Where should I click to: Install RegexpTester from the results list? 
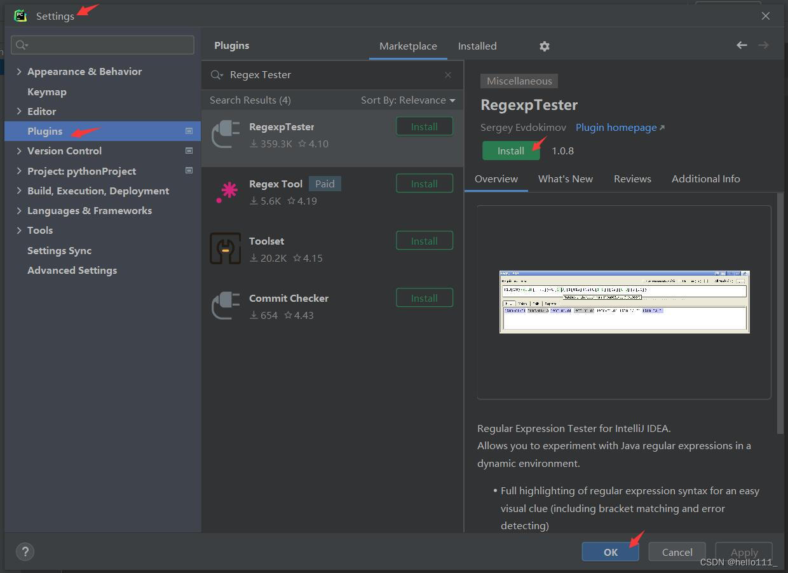coord(425,126)
